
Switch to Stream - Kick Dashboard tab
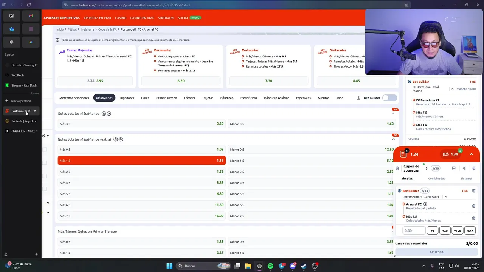(x=21, y=85)
